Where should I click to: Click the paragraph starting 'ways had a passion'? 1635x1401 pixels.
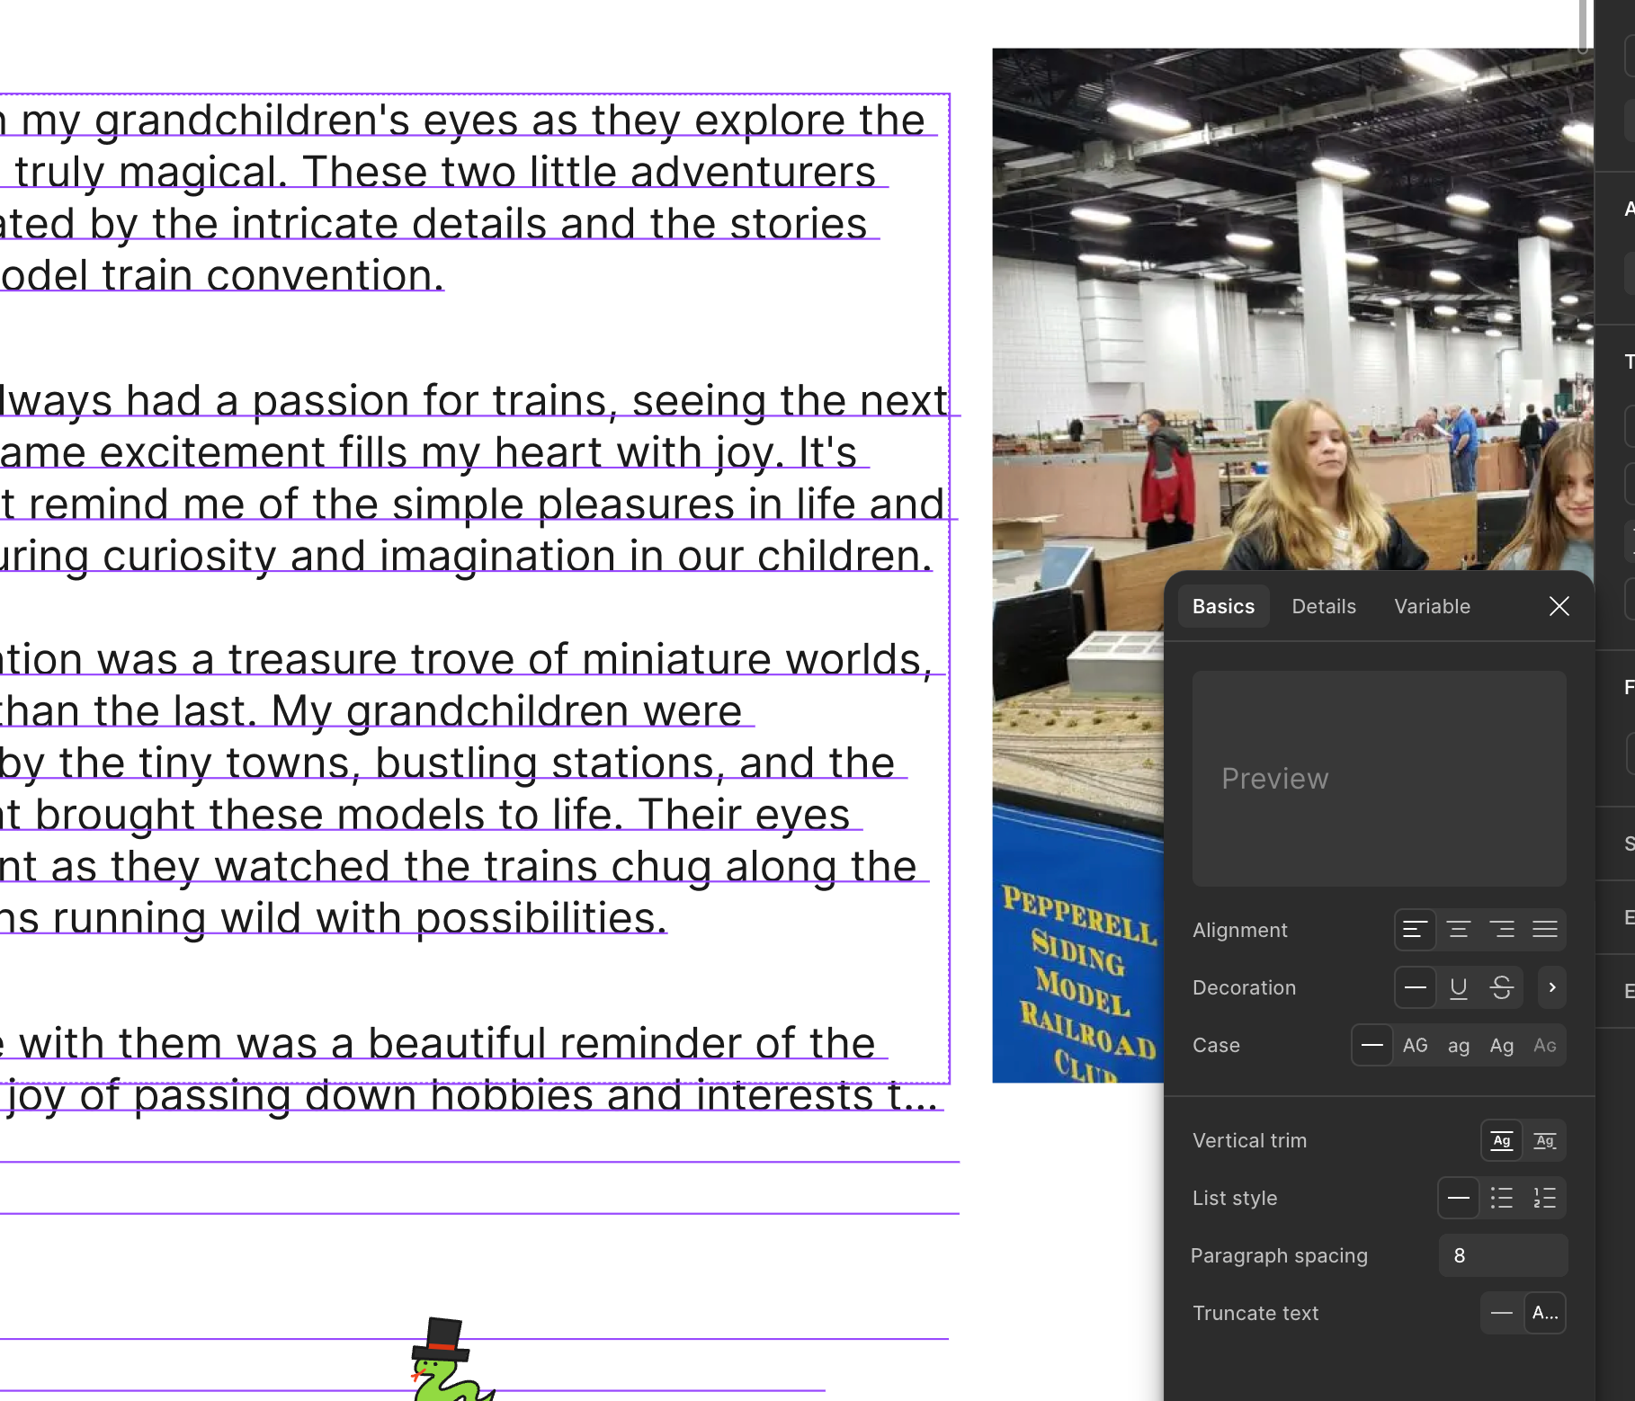[474, 477]
